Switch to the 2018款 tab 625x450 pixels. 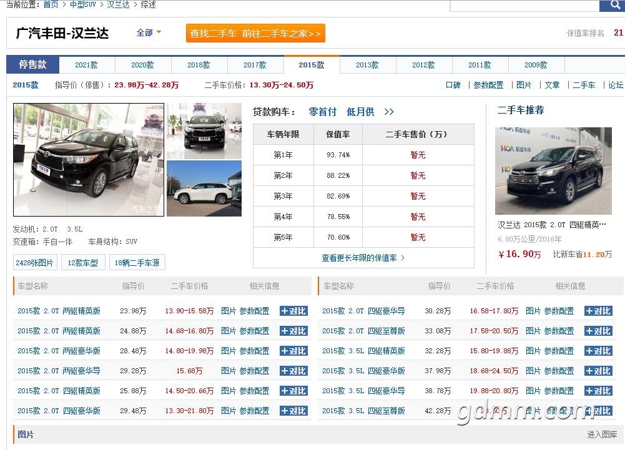tap(199, 65)
